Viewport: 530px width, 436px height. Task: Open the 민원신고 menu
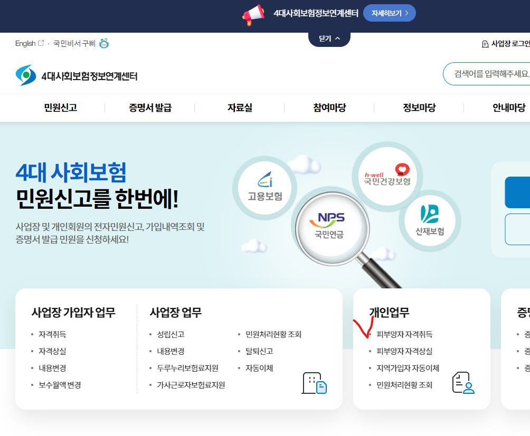pyautogui.click(x=61, y=108)
